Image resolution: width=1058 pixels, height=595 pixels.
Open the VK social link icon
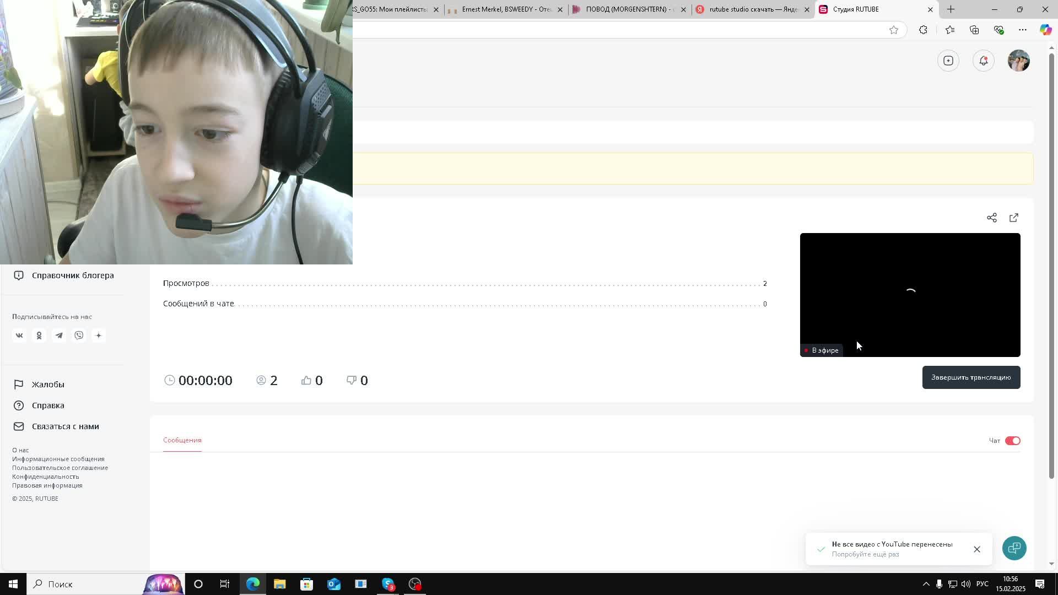coord(19,336)
